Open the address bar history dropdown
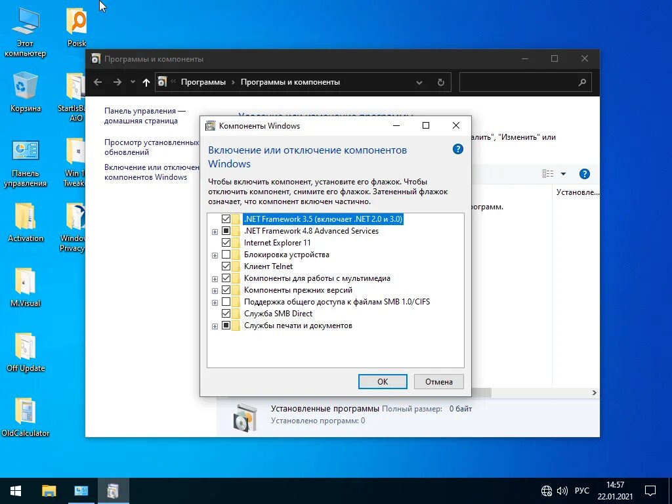This screenshot has width=672, height=504. [x=419, y=82]
